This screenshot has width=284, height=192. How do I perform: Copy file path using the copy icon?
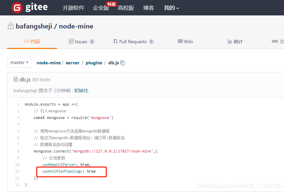(x=123, y=63)
